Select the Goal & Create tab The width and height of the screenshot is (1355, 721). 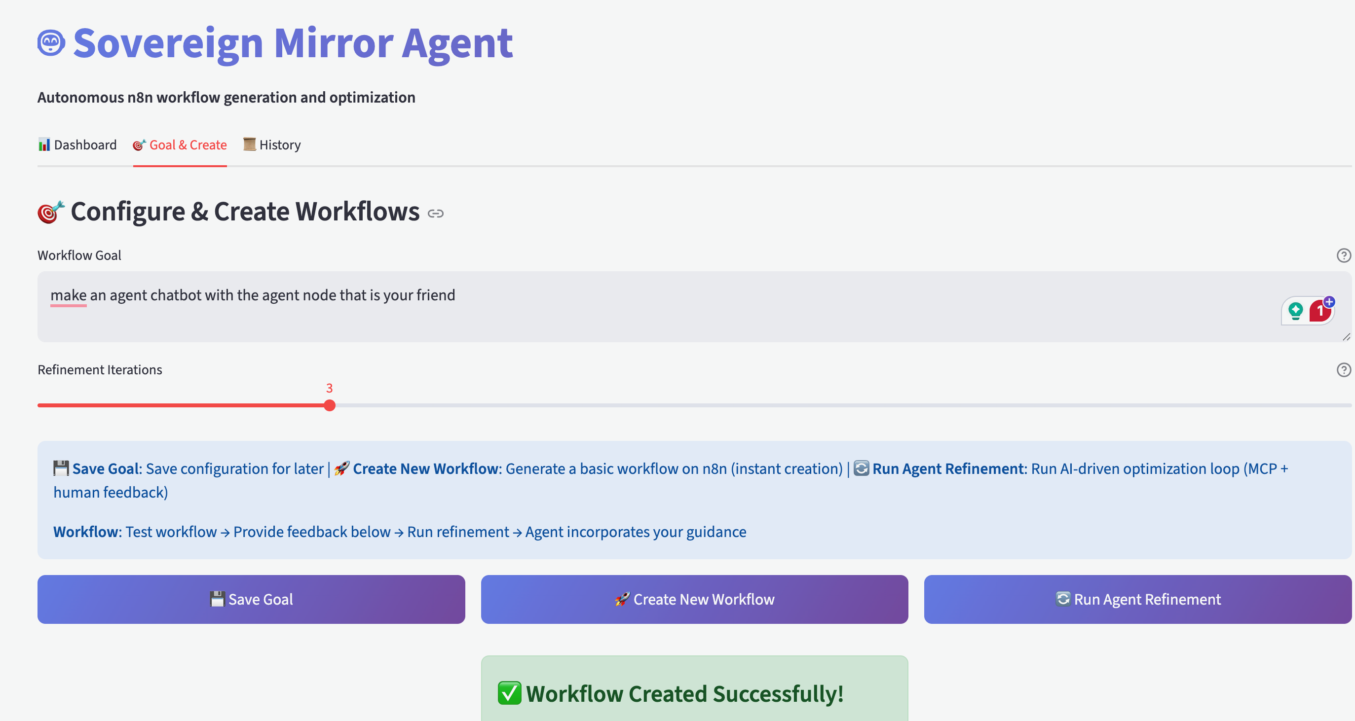[x=180, y=145]
